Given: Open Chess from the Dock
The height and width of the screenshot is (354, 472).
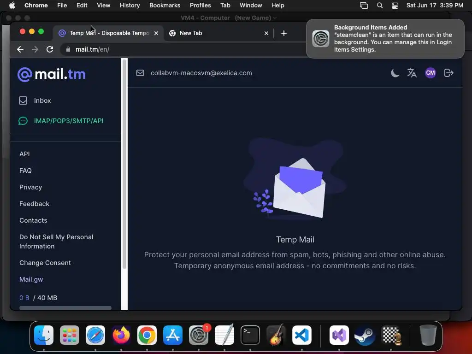Looking at the screenshot, I should (x=391, y=335).
